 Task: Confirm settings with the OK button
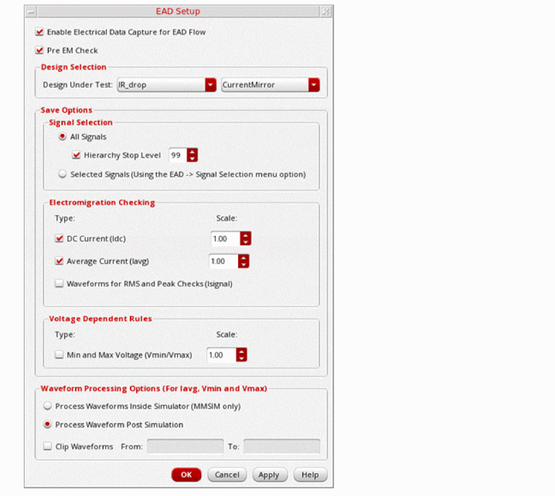(186, 475)
